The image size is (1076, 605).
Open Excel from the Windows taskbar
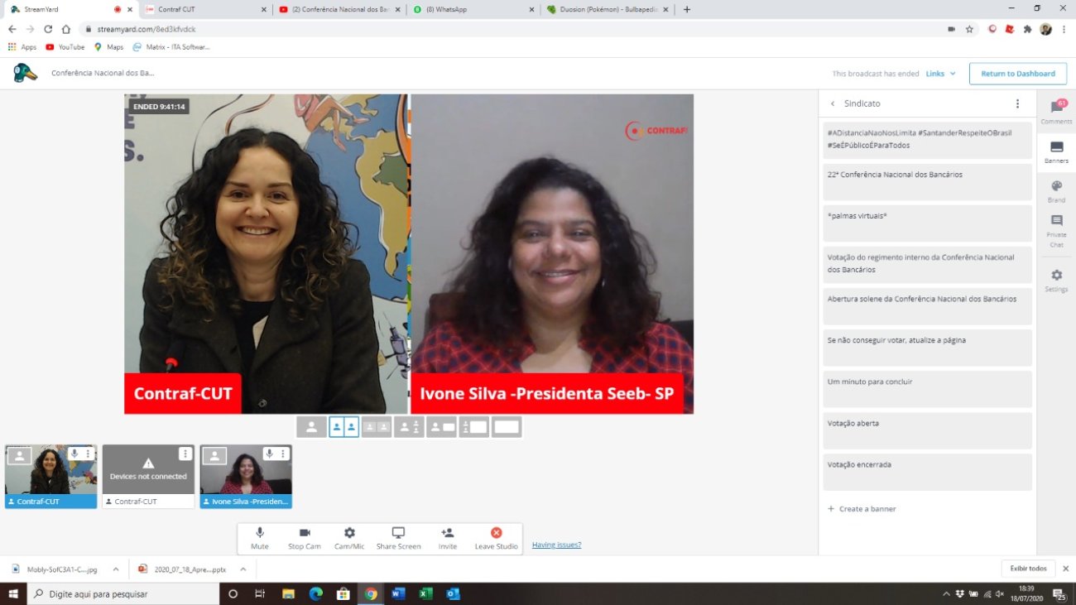pos(425,593)
